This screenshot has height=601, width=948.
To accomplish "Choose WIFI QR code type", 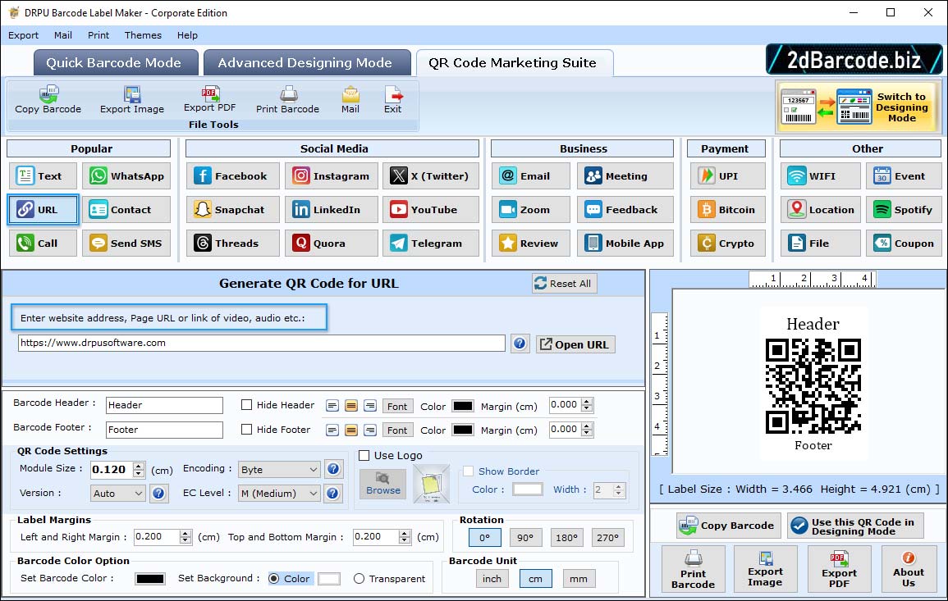I will click(820, 175).
